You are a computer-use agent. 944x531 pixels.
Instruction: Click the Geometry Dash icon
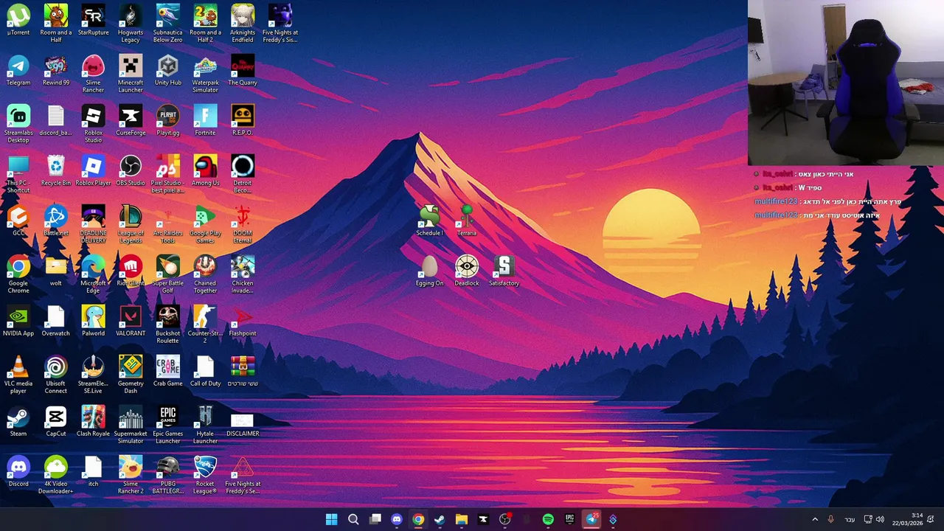tap(131, 375)
